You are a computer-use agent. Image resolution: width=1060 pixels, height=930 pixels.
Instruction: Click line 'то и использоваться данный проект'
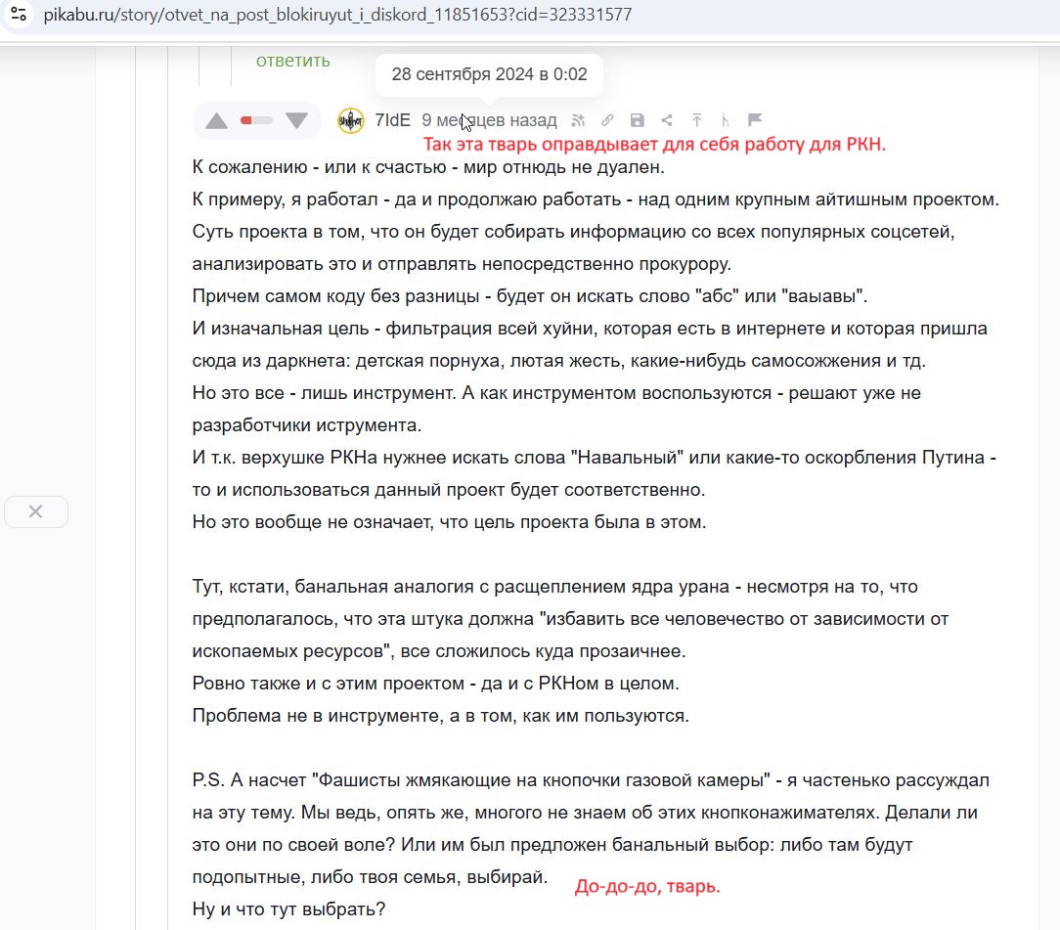coord(449,490)
